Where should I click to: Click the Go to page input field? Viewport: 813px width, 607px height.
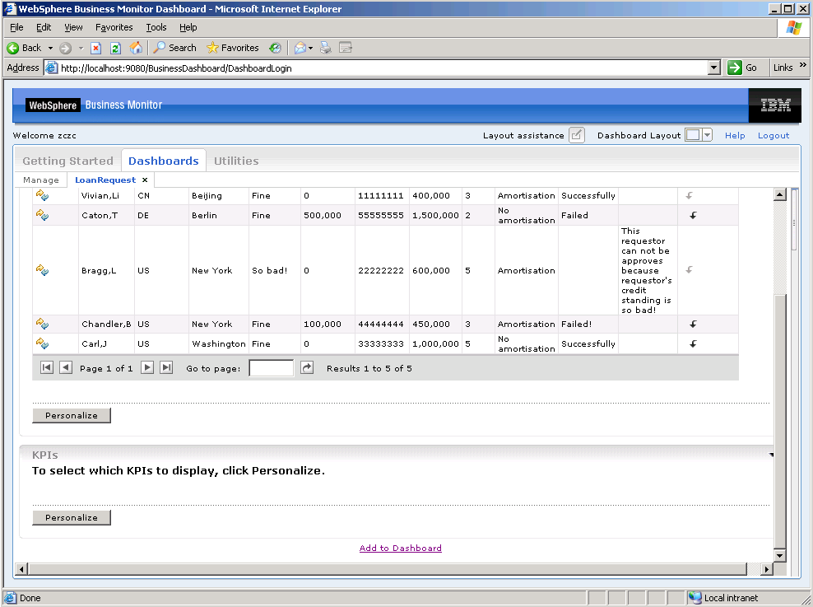271,368
